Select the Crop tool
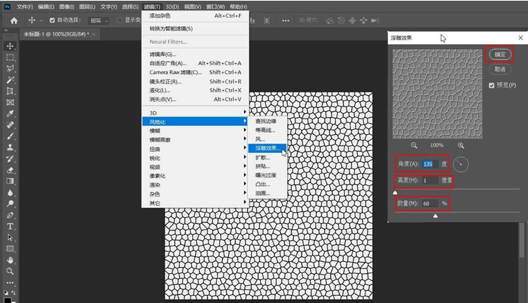Screen dimensions: 528x303 [x=10, y=91]
